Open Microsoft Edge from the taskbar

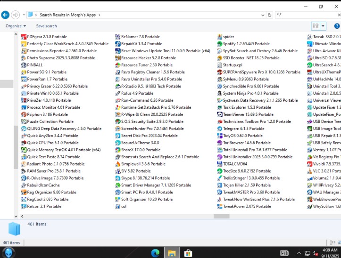(155, 253)
